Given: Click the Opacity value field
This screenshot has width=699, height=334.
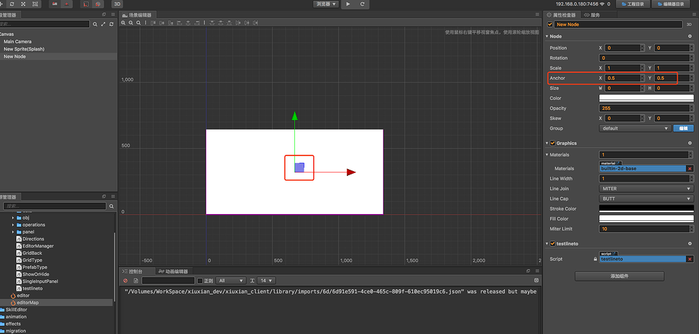Looking at the screenshot, I should 646,108.
